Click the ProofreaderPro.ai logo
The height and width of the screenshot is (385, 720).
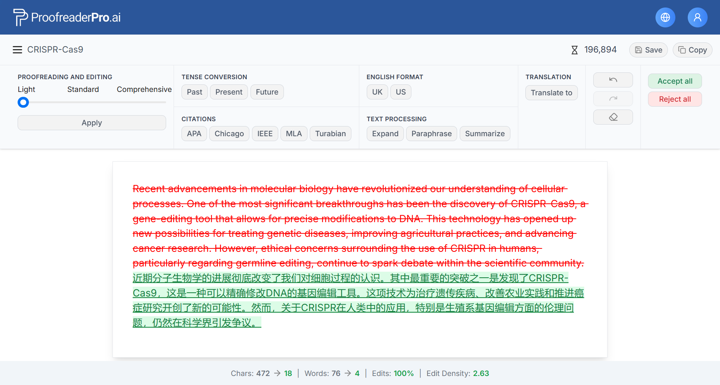[x=67, y=17]
